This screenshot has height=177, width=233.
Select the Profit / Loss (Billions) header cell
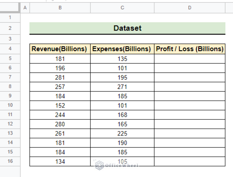(190, 49)
